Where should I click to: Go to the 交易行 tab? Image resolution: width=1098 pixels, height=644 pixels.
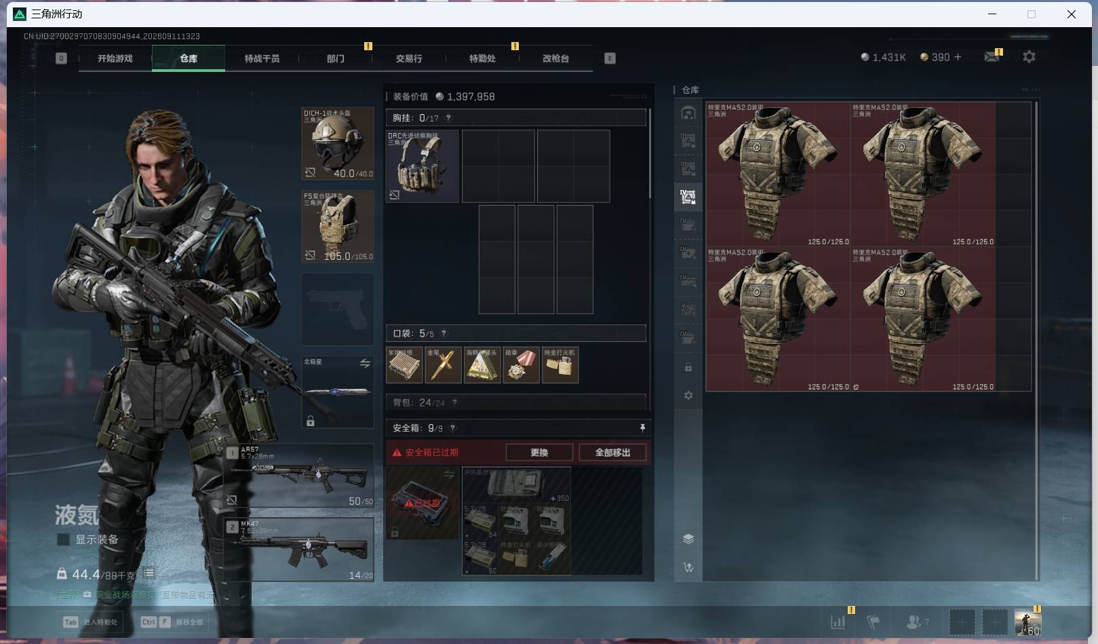[x=409, y=58]
